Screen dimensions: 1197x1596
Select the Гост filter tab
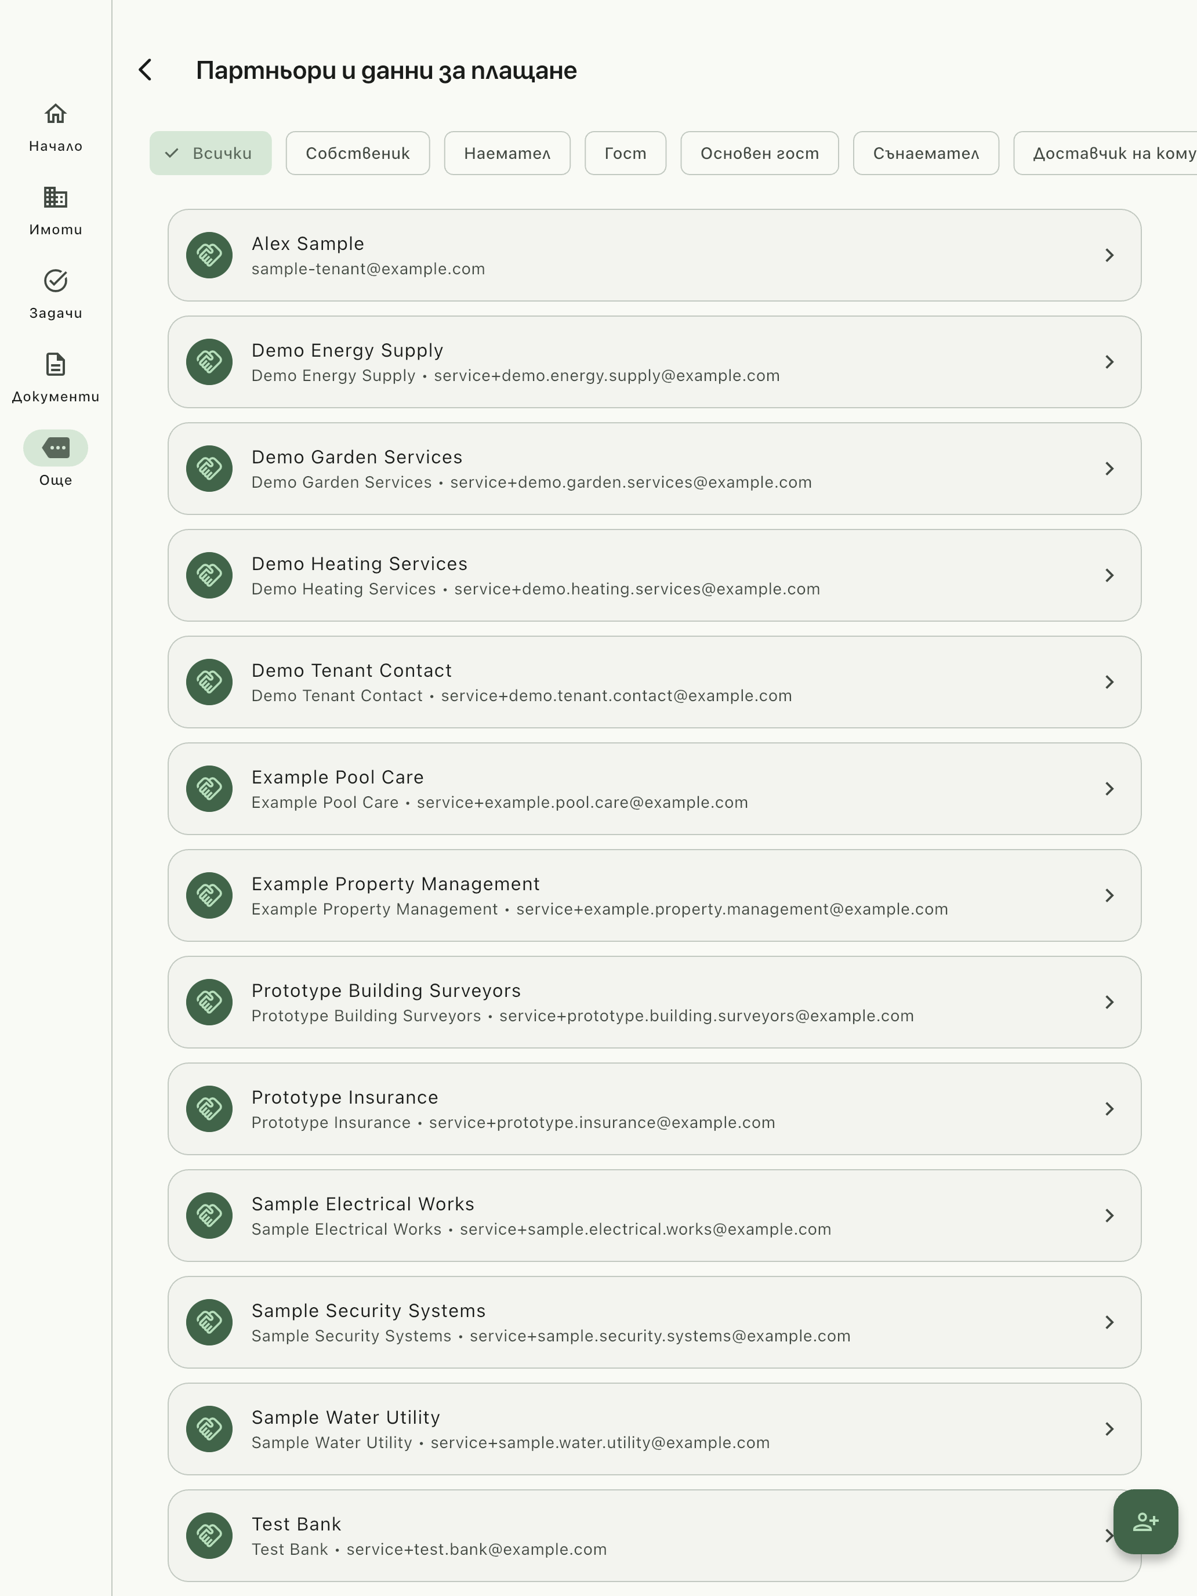pyautogui.click(x=626, y=153)
